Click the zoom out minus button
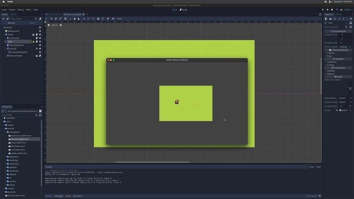Screen dimensions: 354x199 (49, 25)
